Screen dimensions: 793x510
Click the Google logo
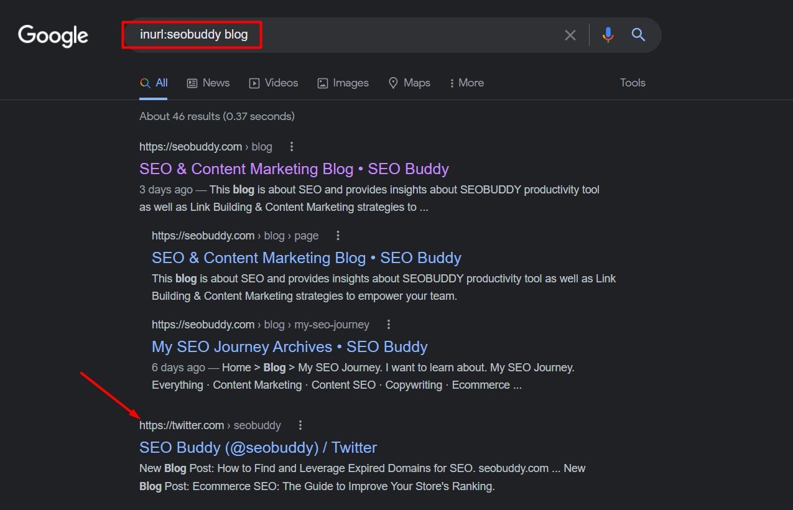53,36
